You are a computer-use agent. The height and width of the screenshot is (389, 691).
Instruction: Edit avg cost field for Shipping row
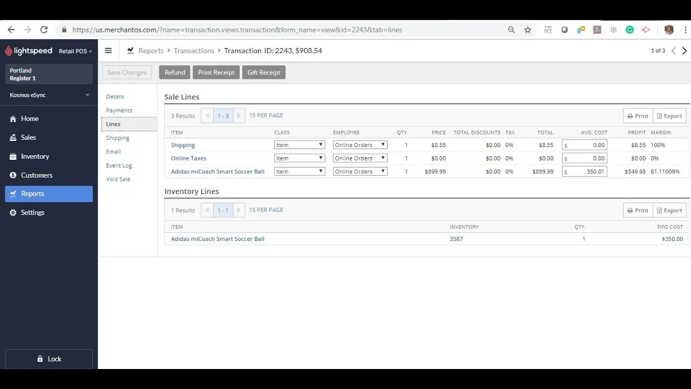pos(585,145)
